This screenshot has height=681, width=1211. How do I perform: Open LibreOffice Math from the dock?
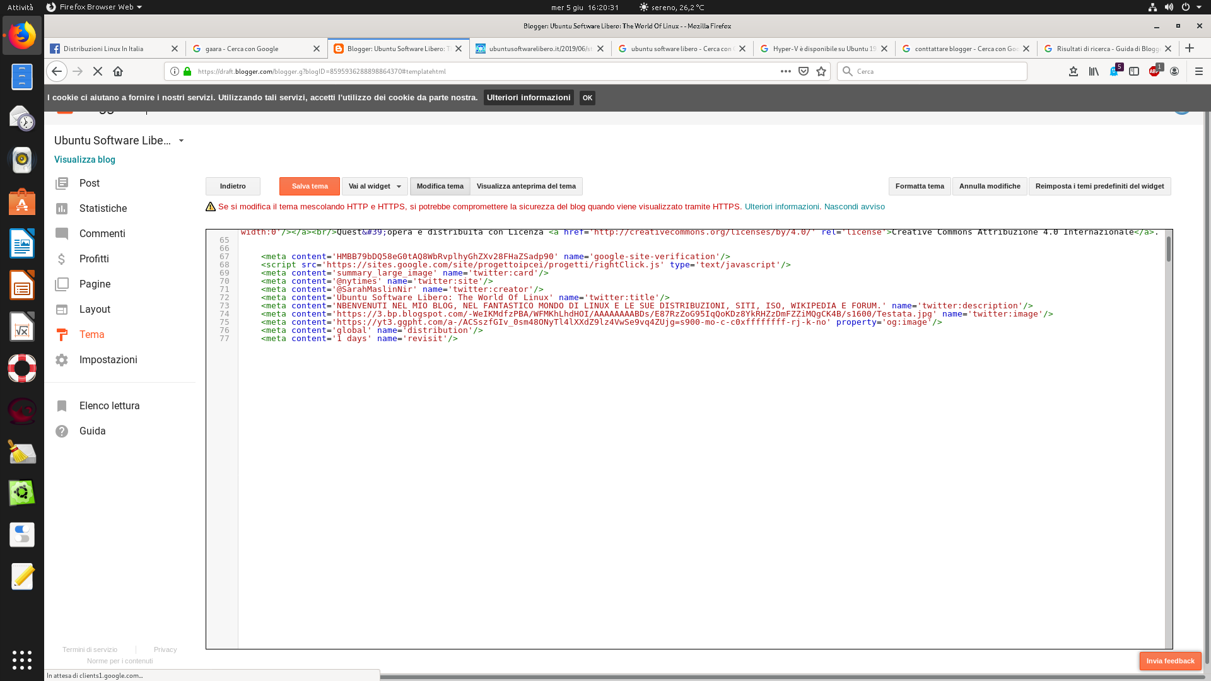click(x=22, y=327)
